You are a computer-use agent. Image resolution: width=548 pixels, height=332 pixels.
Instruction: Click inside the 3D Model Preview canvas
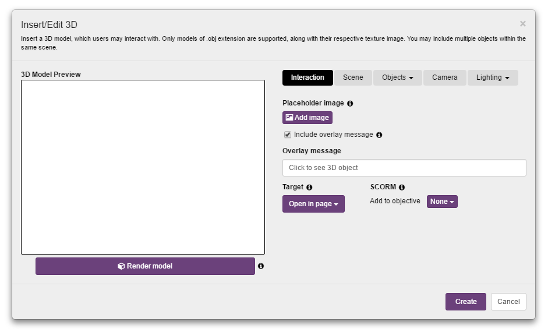pyautogui.click(x=143, y=167)
